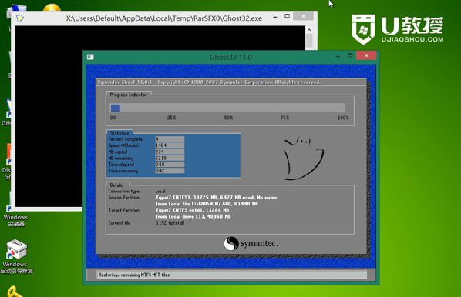Close the Ghost32.exe console window
This screenshot has width=461, height=297.
(303, 16)
